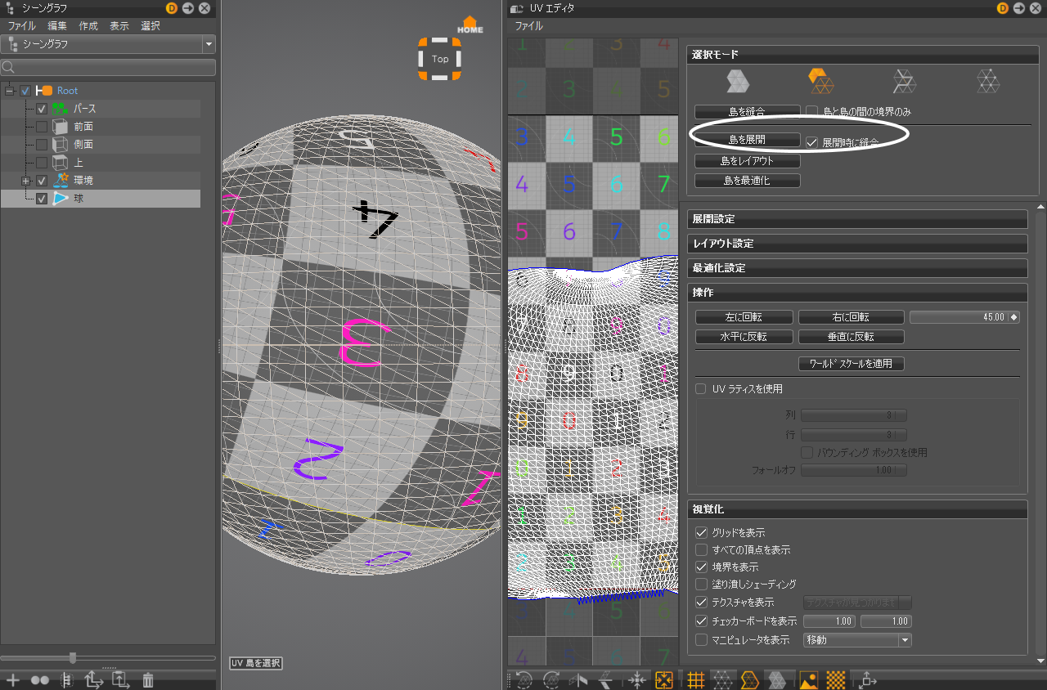Click the rotate-left icon in UV editor bottom toolbar

(524, 679)
